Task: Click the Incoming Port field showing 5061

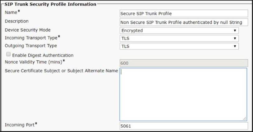Action: [x=183, y=126]
